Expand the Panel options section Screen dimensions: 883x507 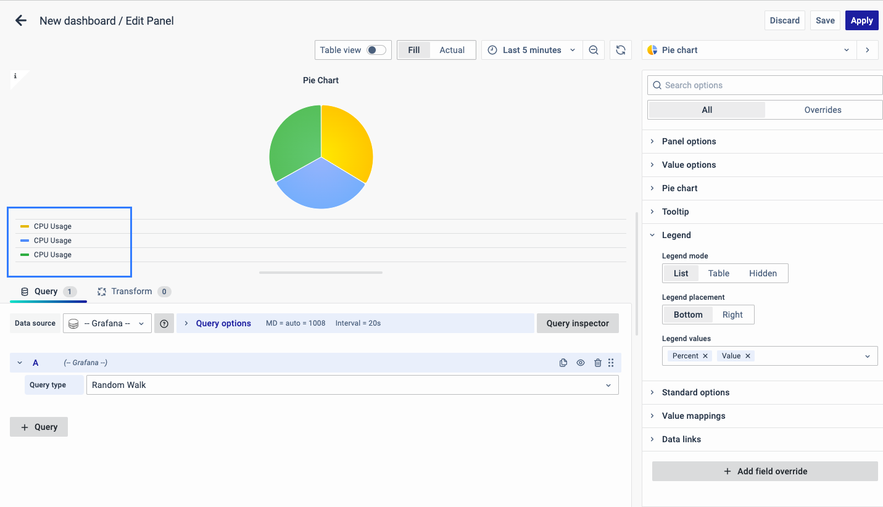tap(689, 141)
